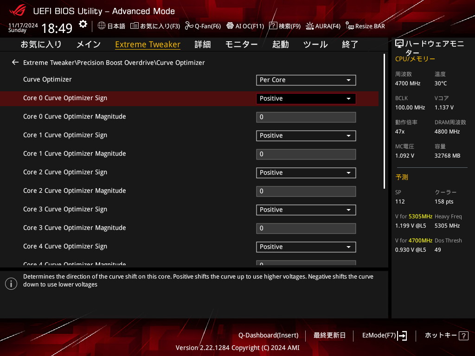Click the AI OC brain icon
This screenshot has width=475, height=356.
230,26
